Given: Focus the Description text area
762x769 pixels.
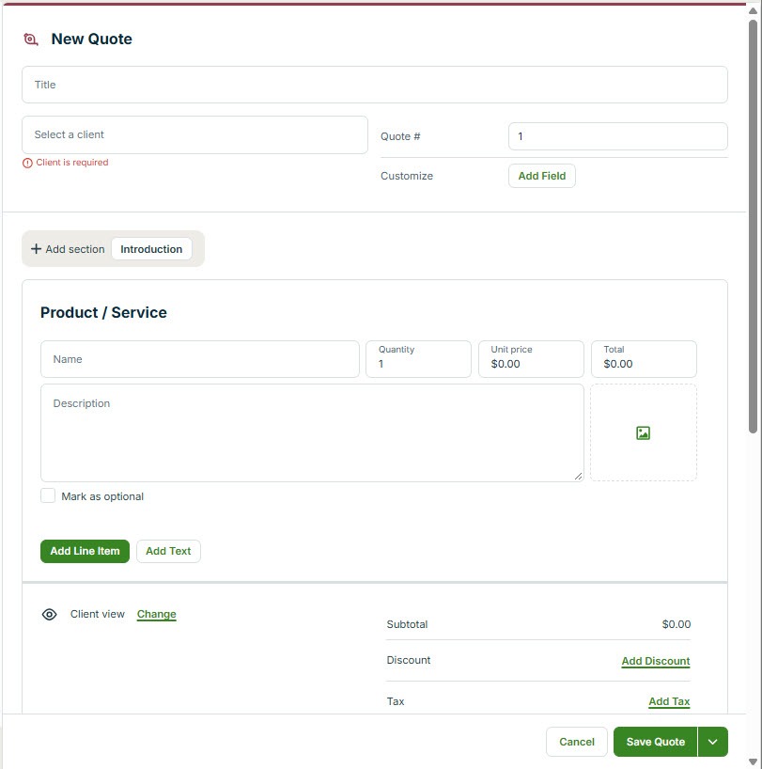Looking at the screenshot, I should [x=312, y=432].
